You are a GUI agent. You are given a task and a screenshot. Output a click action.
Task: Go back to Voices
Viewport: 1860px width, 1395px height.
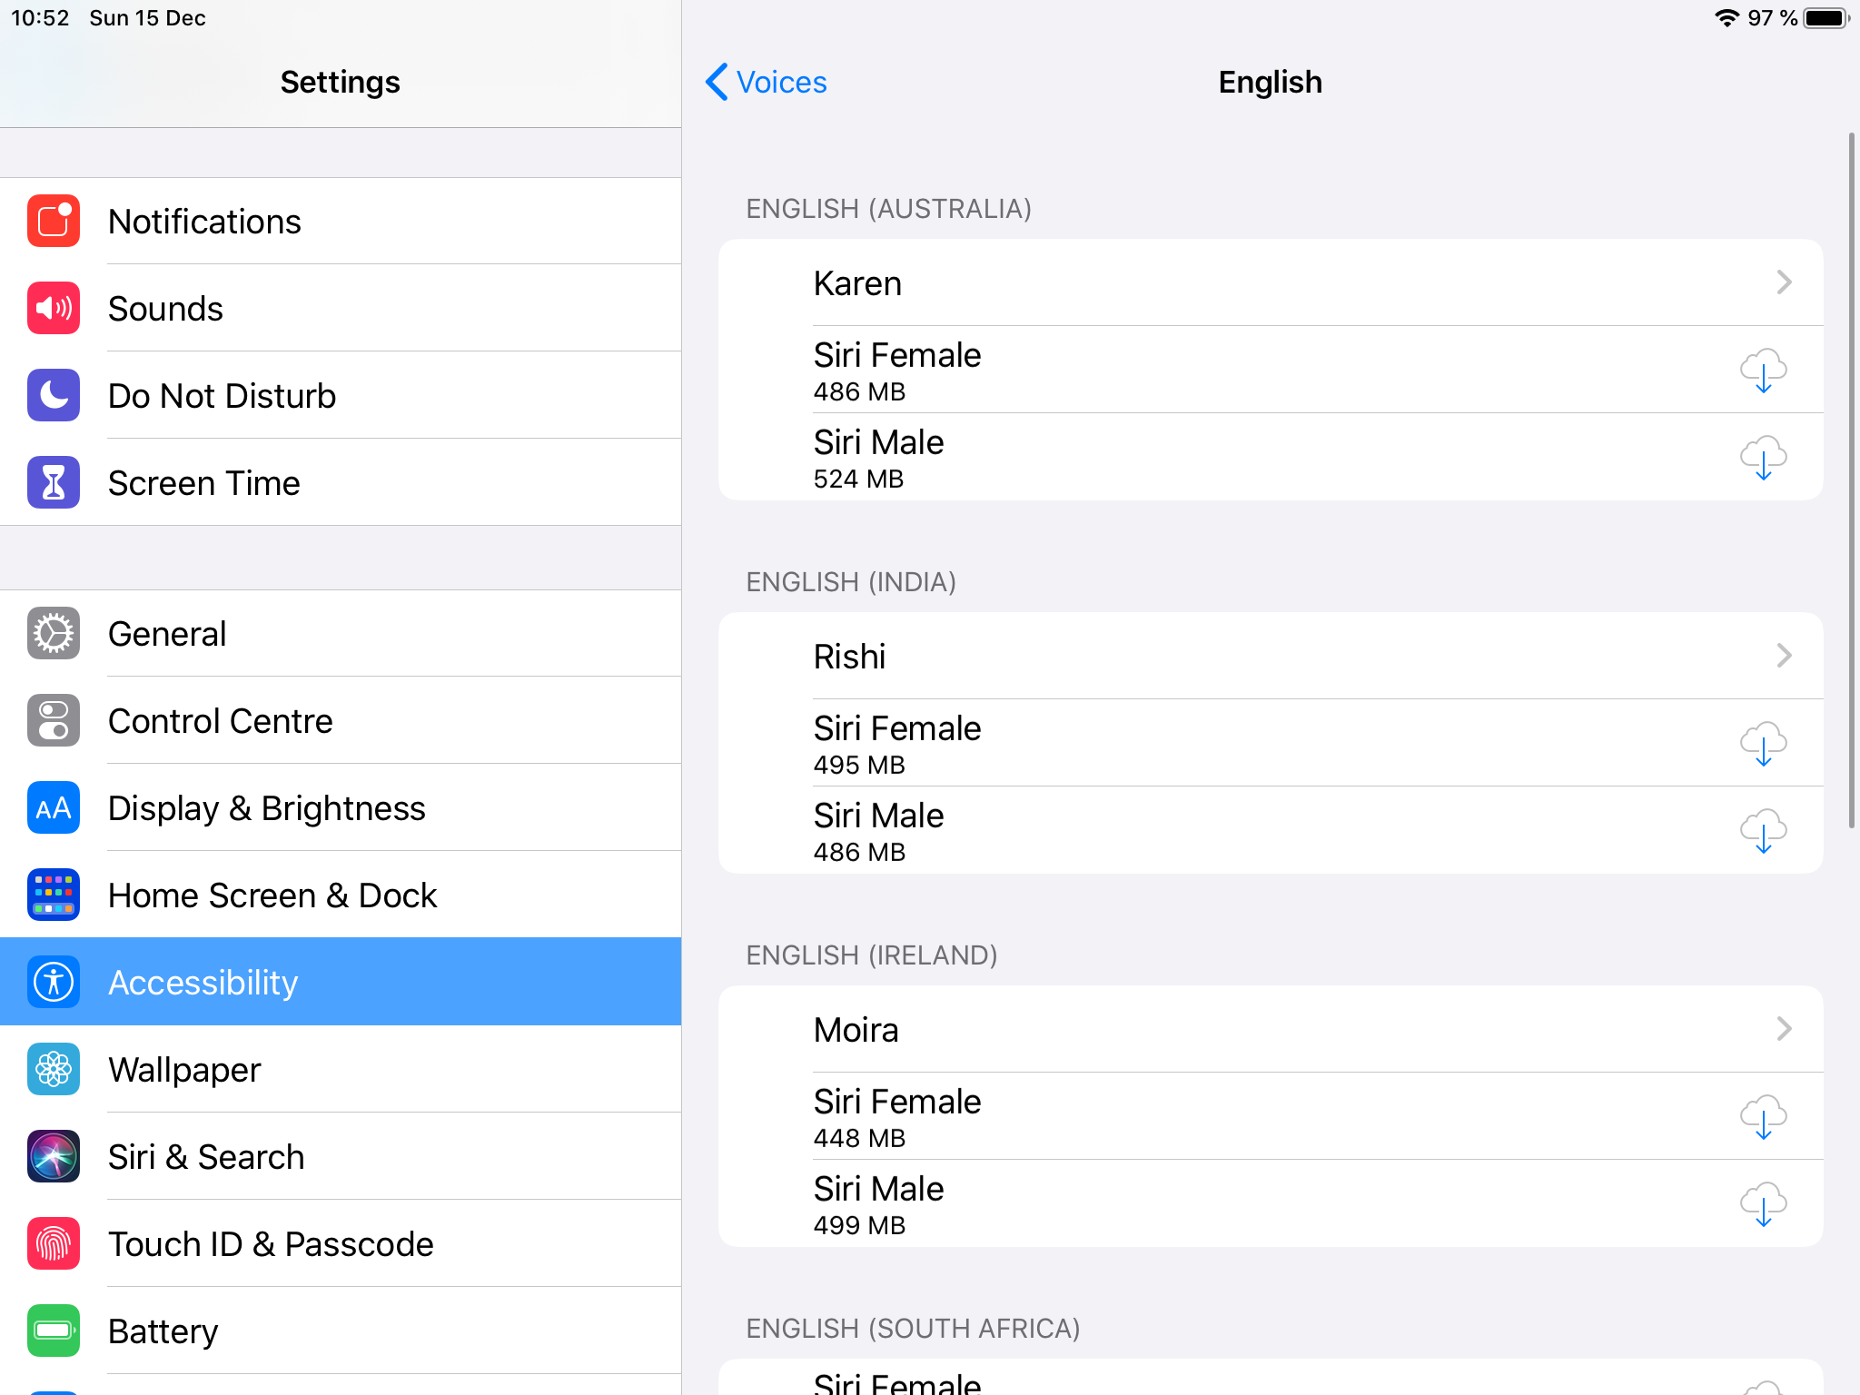click(x=766, y=82)
